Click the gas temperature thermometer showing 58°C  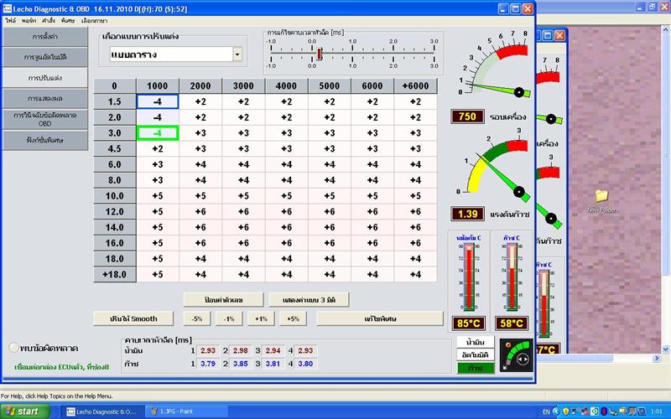click(x=512, y=277)
